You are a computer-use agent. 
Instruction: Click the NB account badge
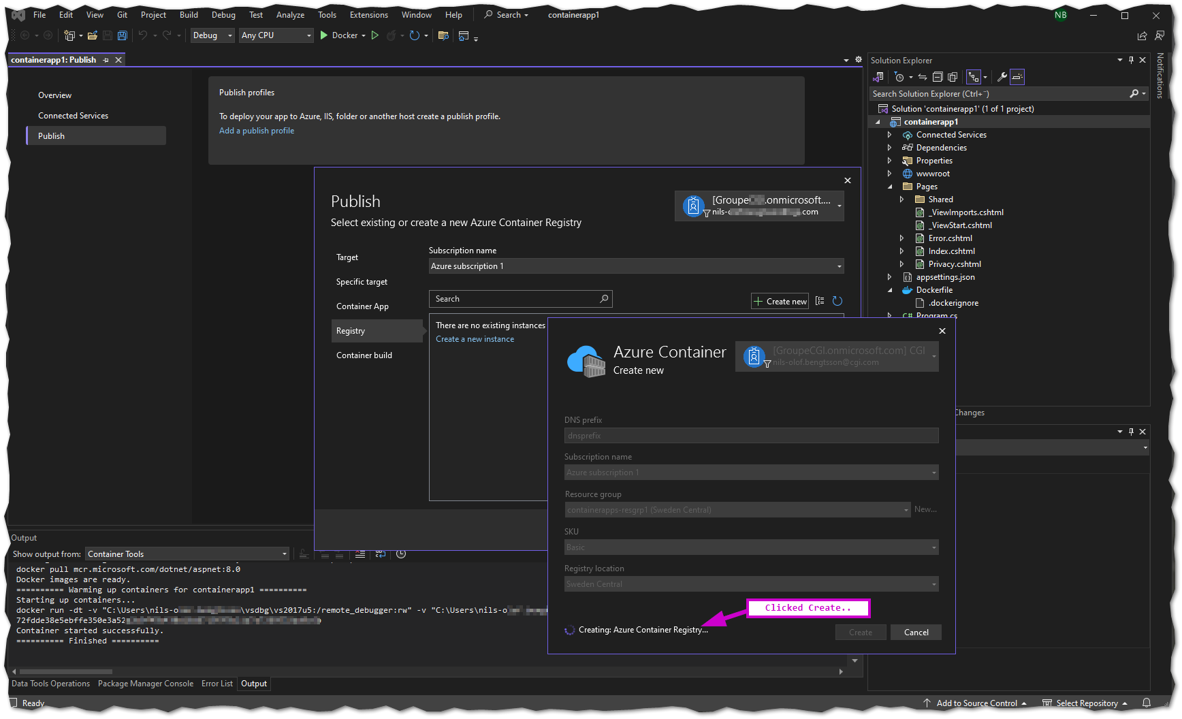[x=1061, y=15]
